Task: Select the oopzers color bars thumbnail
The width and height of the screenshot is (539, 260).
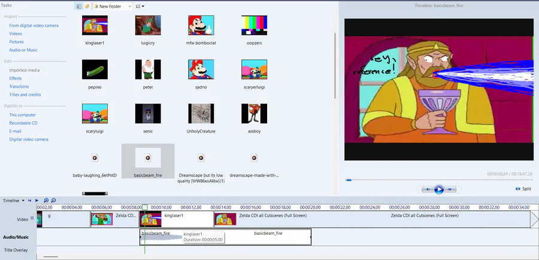Action: (x=255, y=25)
